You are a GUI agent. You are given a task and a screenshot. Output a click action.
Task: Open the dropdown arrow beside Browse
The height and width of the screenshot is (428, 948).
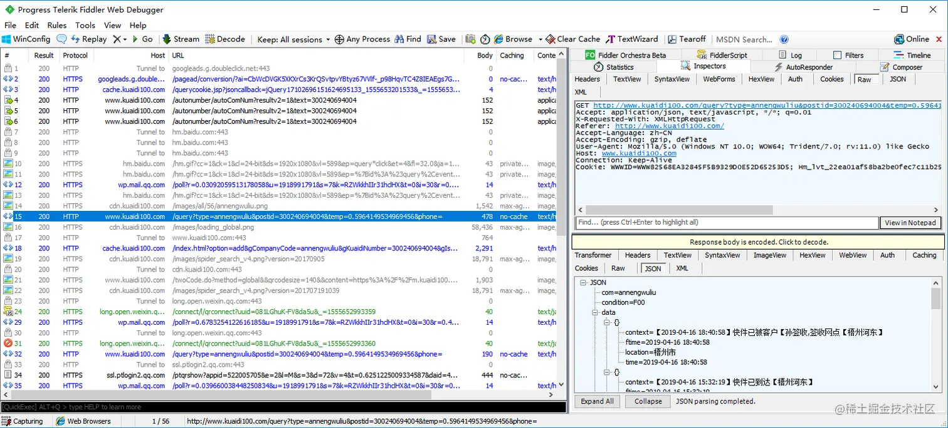(540, 39)
